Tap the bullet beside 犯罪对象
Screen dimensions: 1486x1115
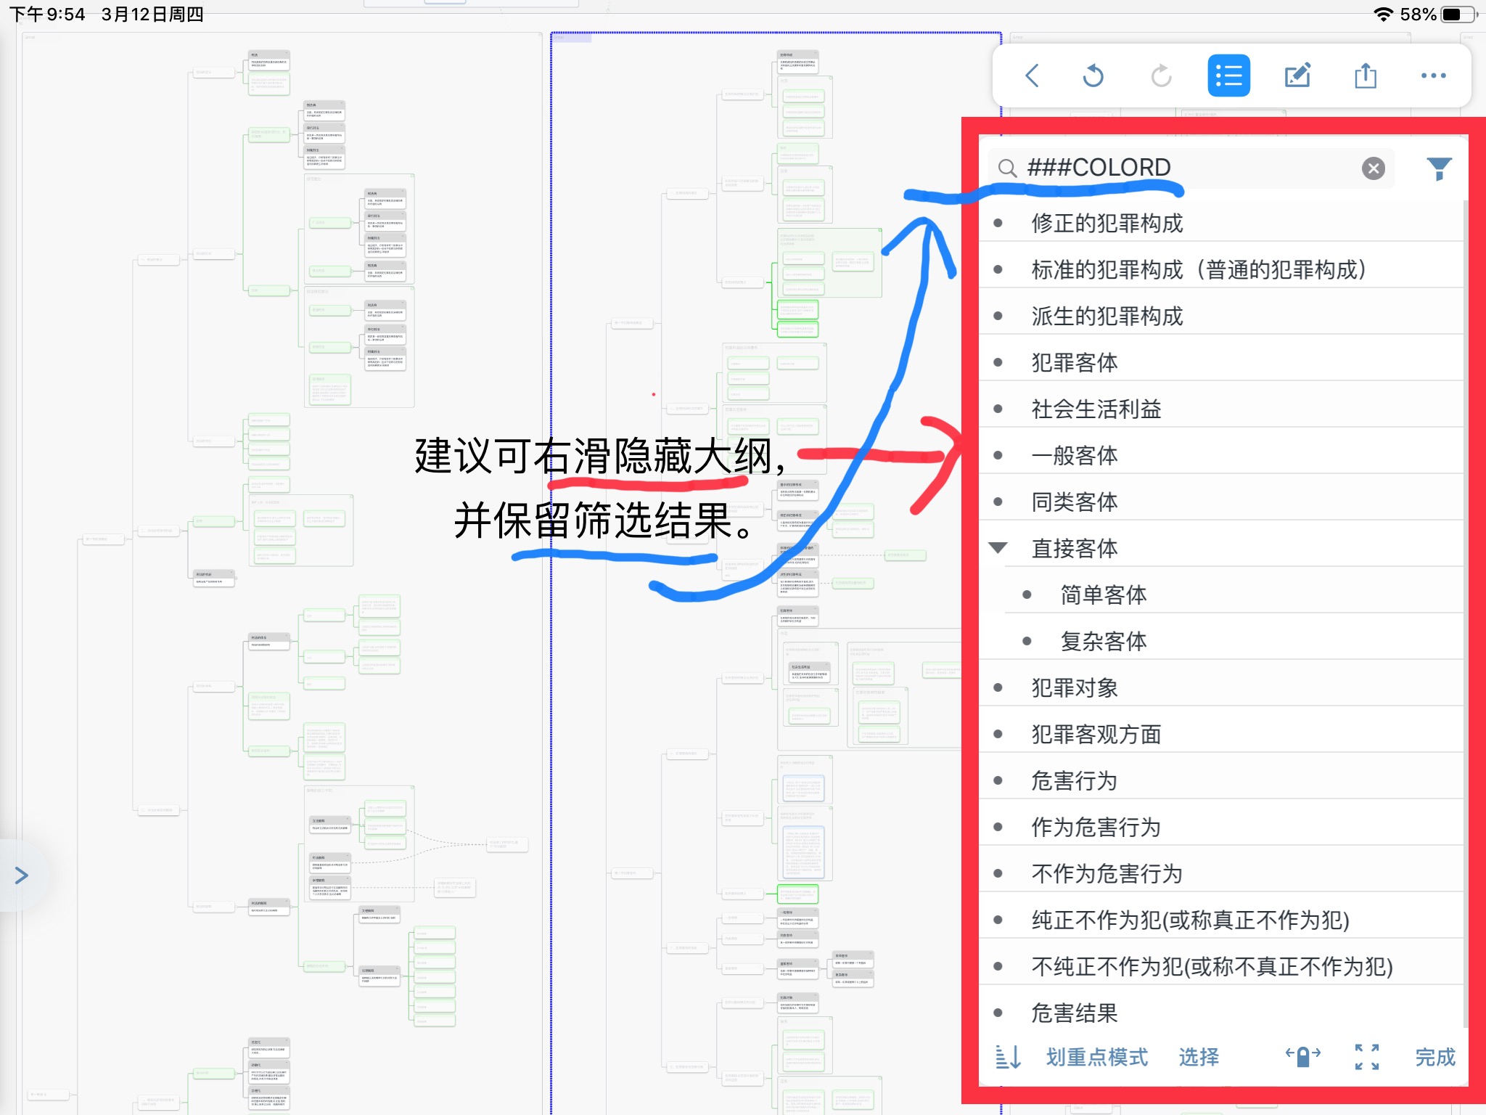coord(998,687)
